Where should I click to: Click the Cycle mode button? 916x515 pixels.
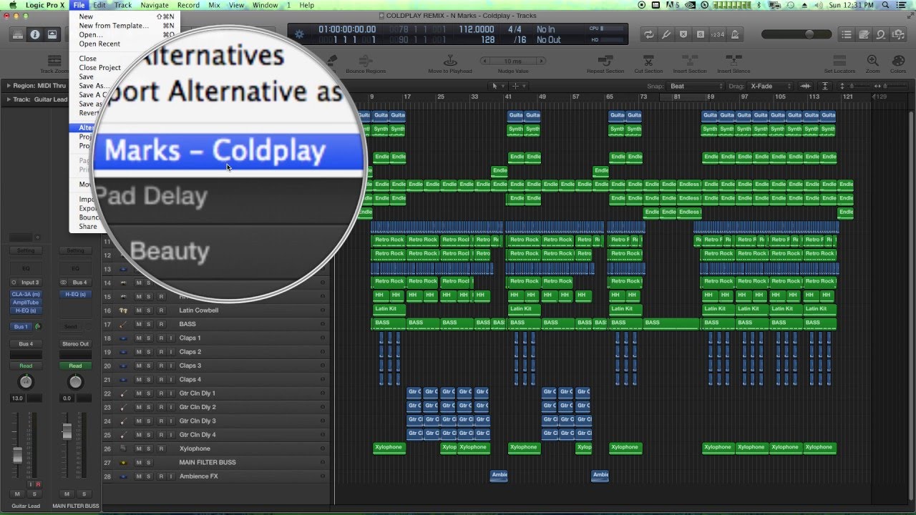tap(649, 34)
